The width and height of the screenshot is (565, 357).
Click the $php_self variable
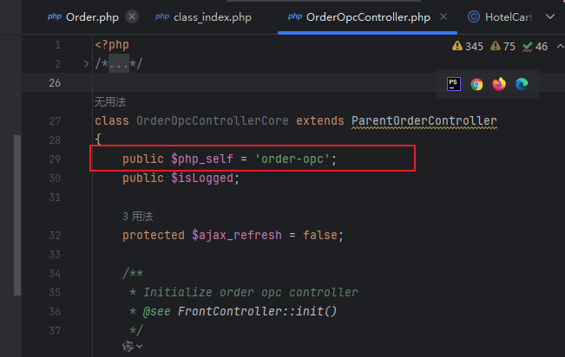click(202, 159)
